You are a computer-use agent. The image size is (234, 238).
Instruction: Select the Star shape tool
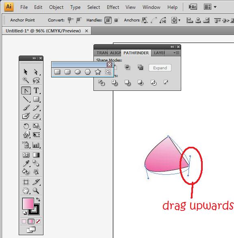(x=97, y=72)
